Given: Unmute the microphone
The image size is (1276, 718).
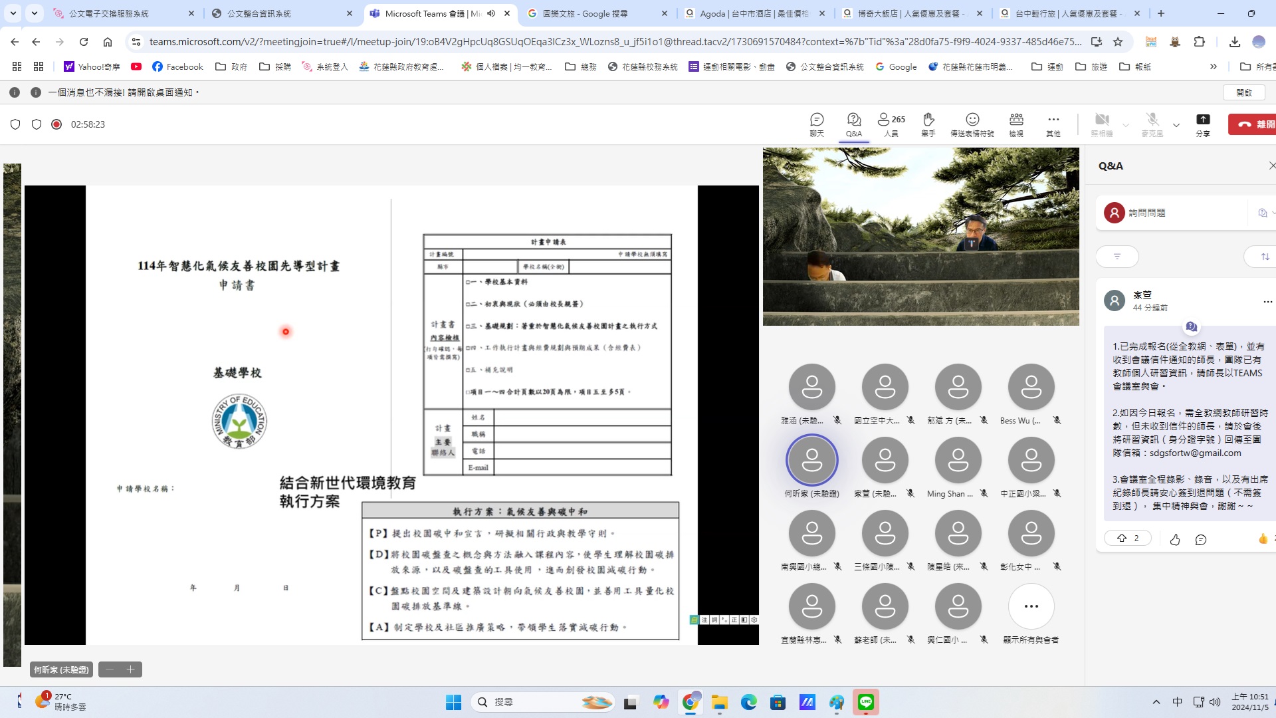Looking at the screenshot, I should [x=1152, y=124].
